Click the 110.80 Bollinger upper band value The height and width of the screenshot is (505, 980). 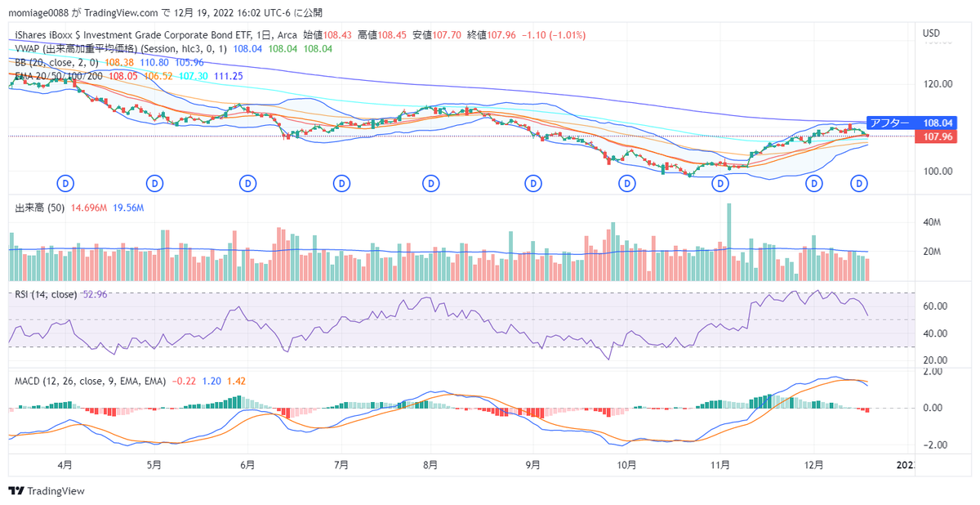click(154, 62)
